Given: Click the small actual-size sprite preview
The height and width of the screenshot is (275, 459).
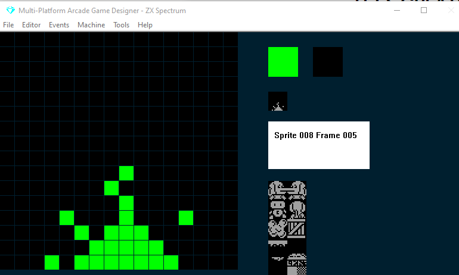Looking at the screenshot, I should click(x=278, y=101).
